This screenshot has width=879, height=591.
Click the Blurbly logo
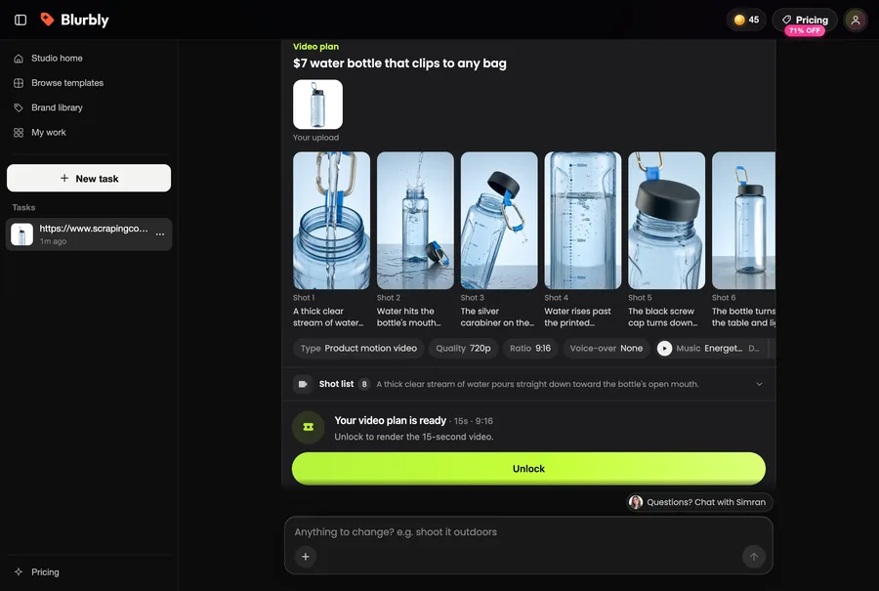click(74, 21)
